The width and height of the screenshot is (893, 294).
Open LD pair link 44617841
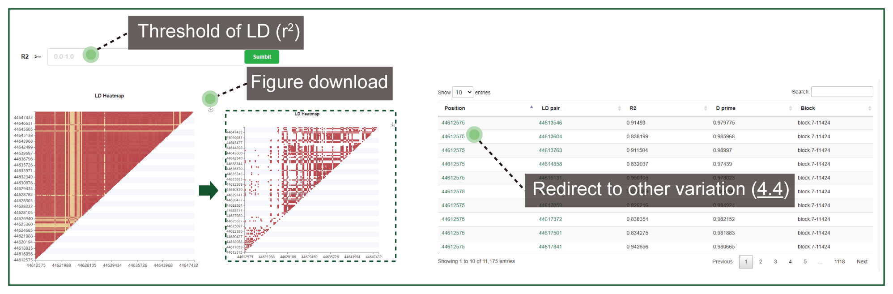tap(550, 247)
